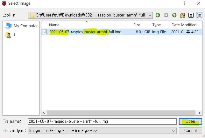
Task: Sort by Date Modified column header
Action: pyautogui.click(x=186, y=25)
